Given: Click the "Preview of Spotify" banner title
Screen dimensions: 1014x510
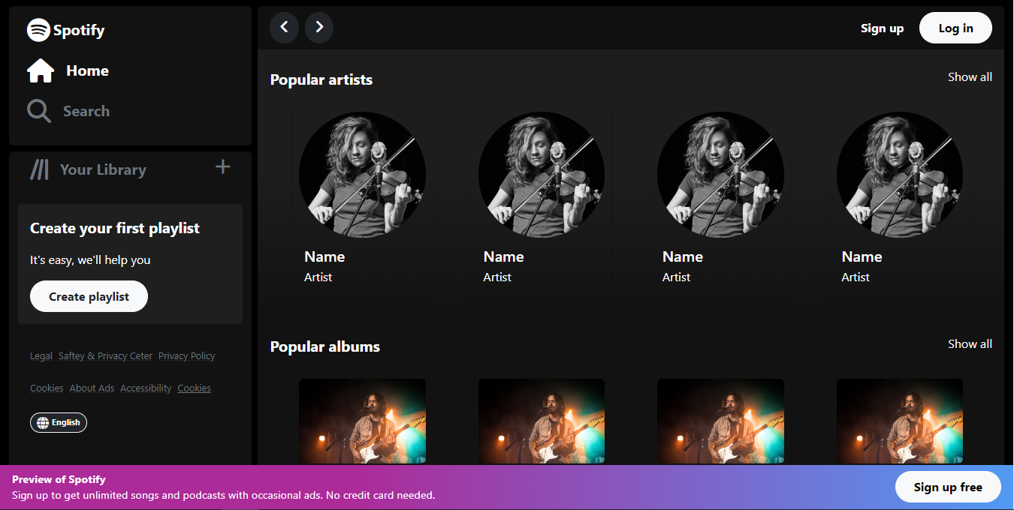Looking at the screenshot, I should (59, 479).
